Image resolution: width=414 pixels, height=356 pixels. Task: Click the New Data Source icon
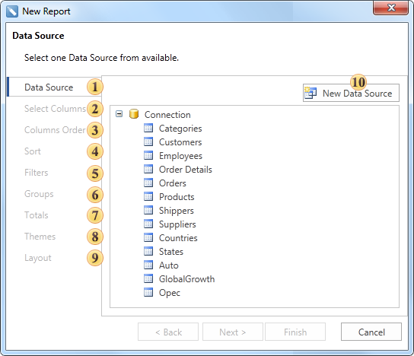(310, 93)
